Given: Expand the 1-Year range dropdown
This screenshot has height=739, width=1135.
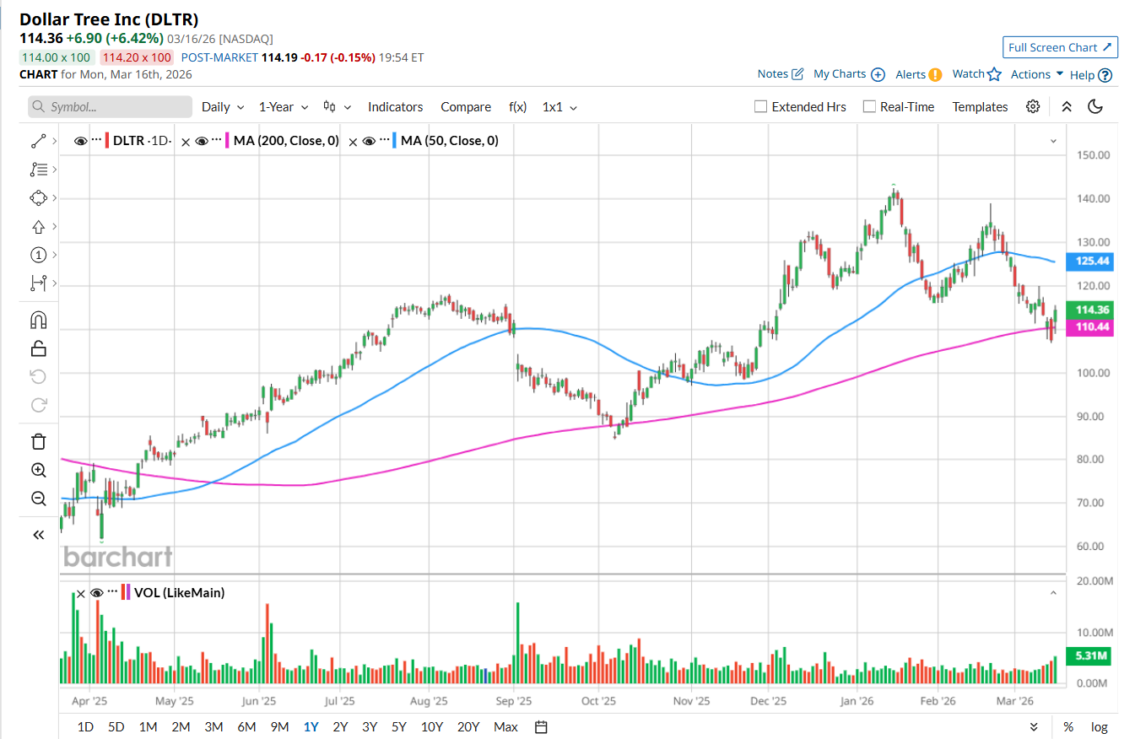Looking at the screenshot, I should pyautogui.click(x=283, y=107).
